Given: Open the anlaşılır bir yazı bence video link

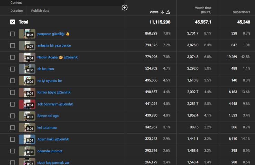Looking at the screenshot, I should coord(54,45).
